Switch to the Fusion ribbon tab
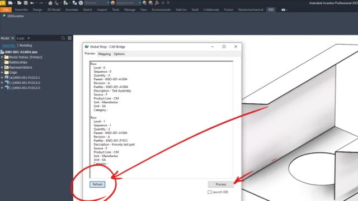The width and height of the screenshot is (358, 201). (229, 9)
